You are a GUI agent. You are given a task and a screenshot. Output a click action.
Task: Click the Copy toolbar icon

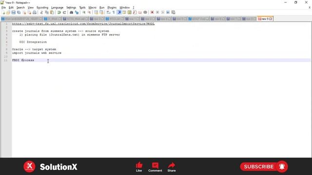(47, 12)
